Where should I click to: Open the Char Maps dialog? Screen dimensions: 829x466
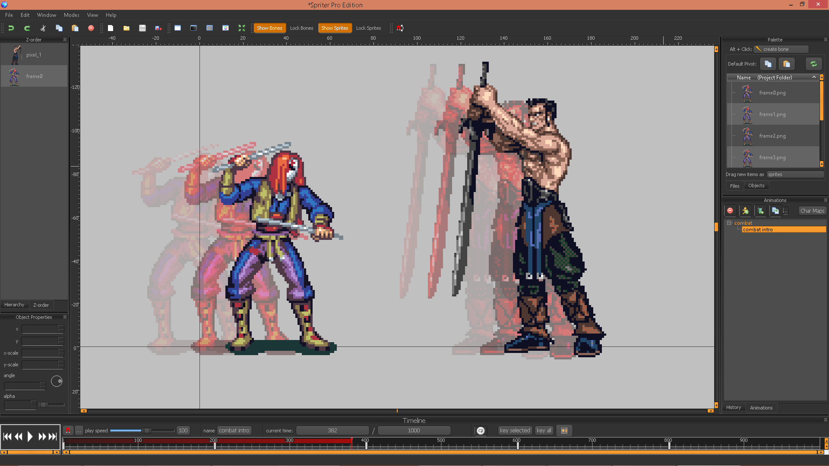click(812, 211)
